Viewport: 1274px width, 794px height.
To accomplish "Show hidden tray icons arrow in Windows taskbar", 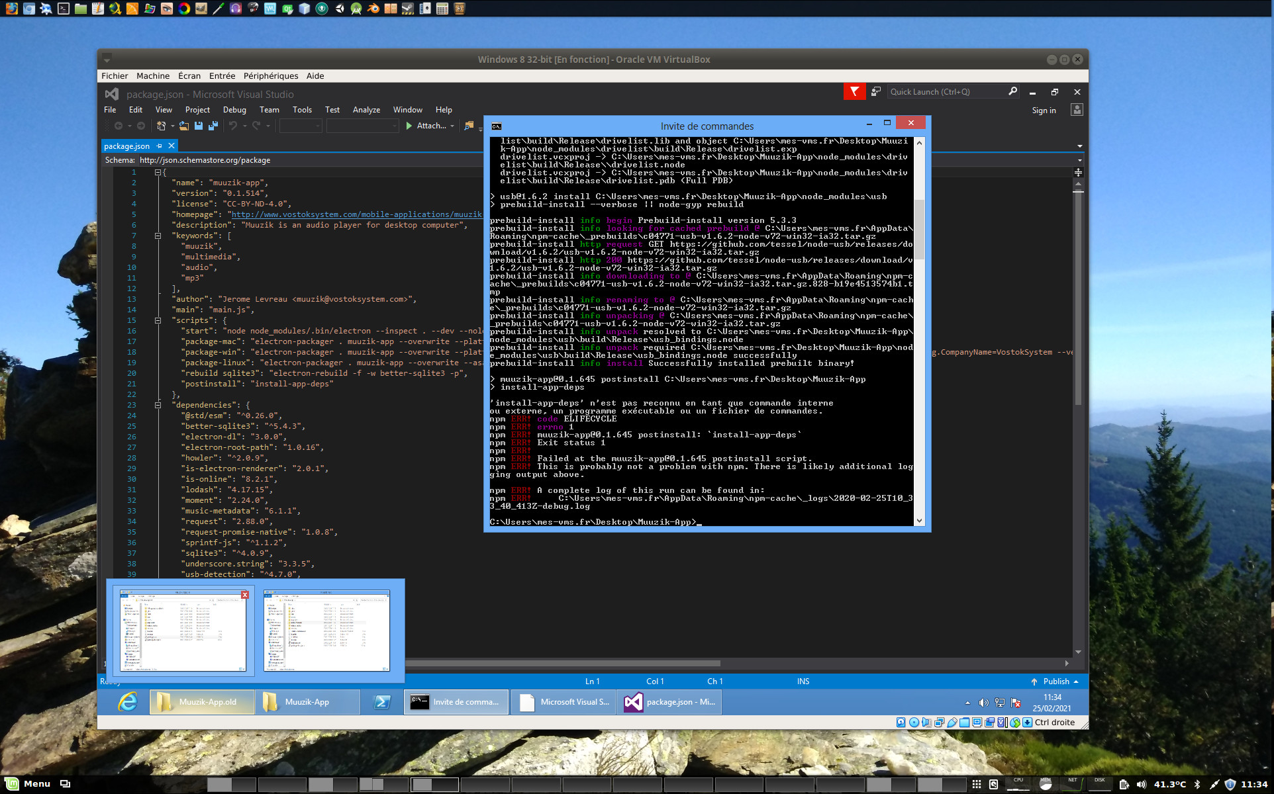I will point(967,703).
